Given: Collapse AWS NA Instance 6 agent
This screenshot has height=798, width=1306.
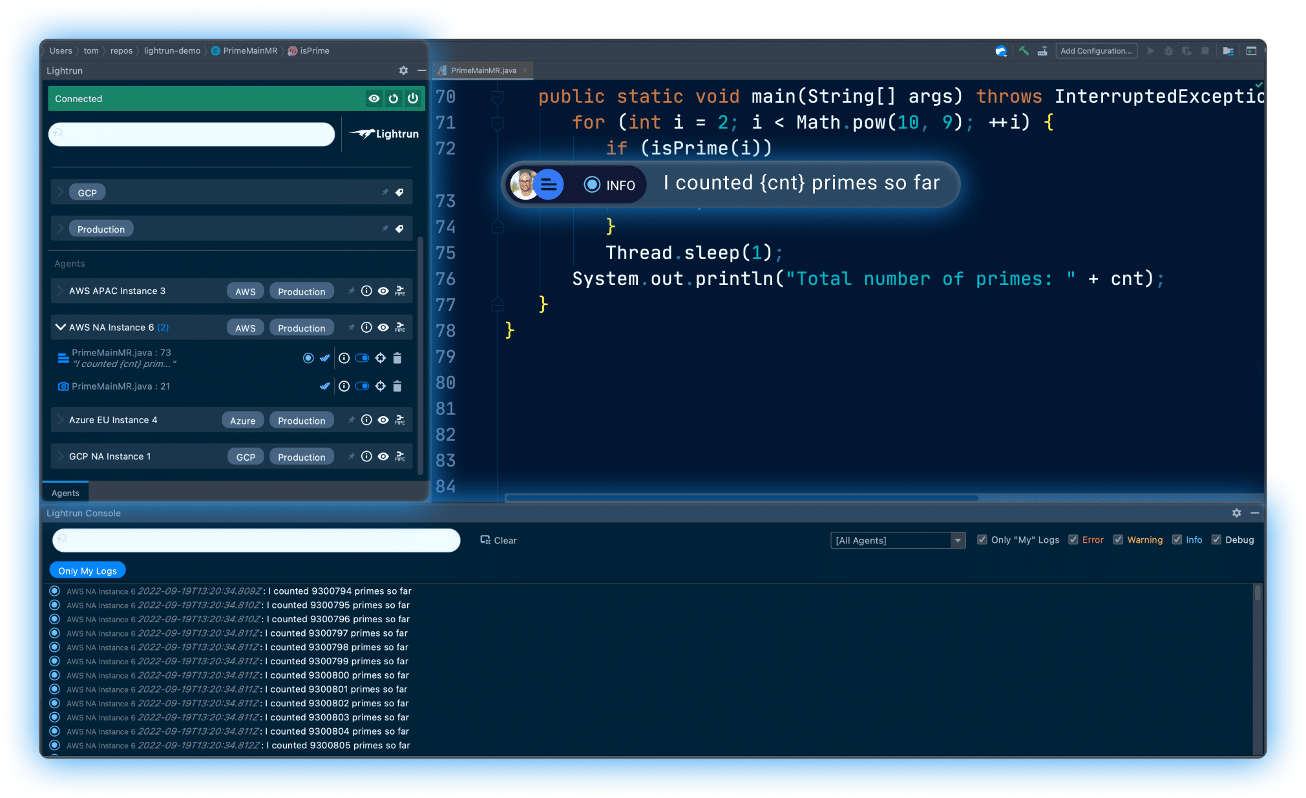Looking at the screenshot, I should tap(60, 327).
